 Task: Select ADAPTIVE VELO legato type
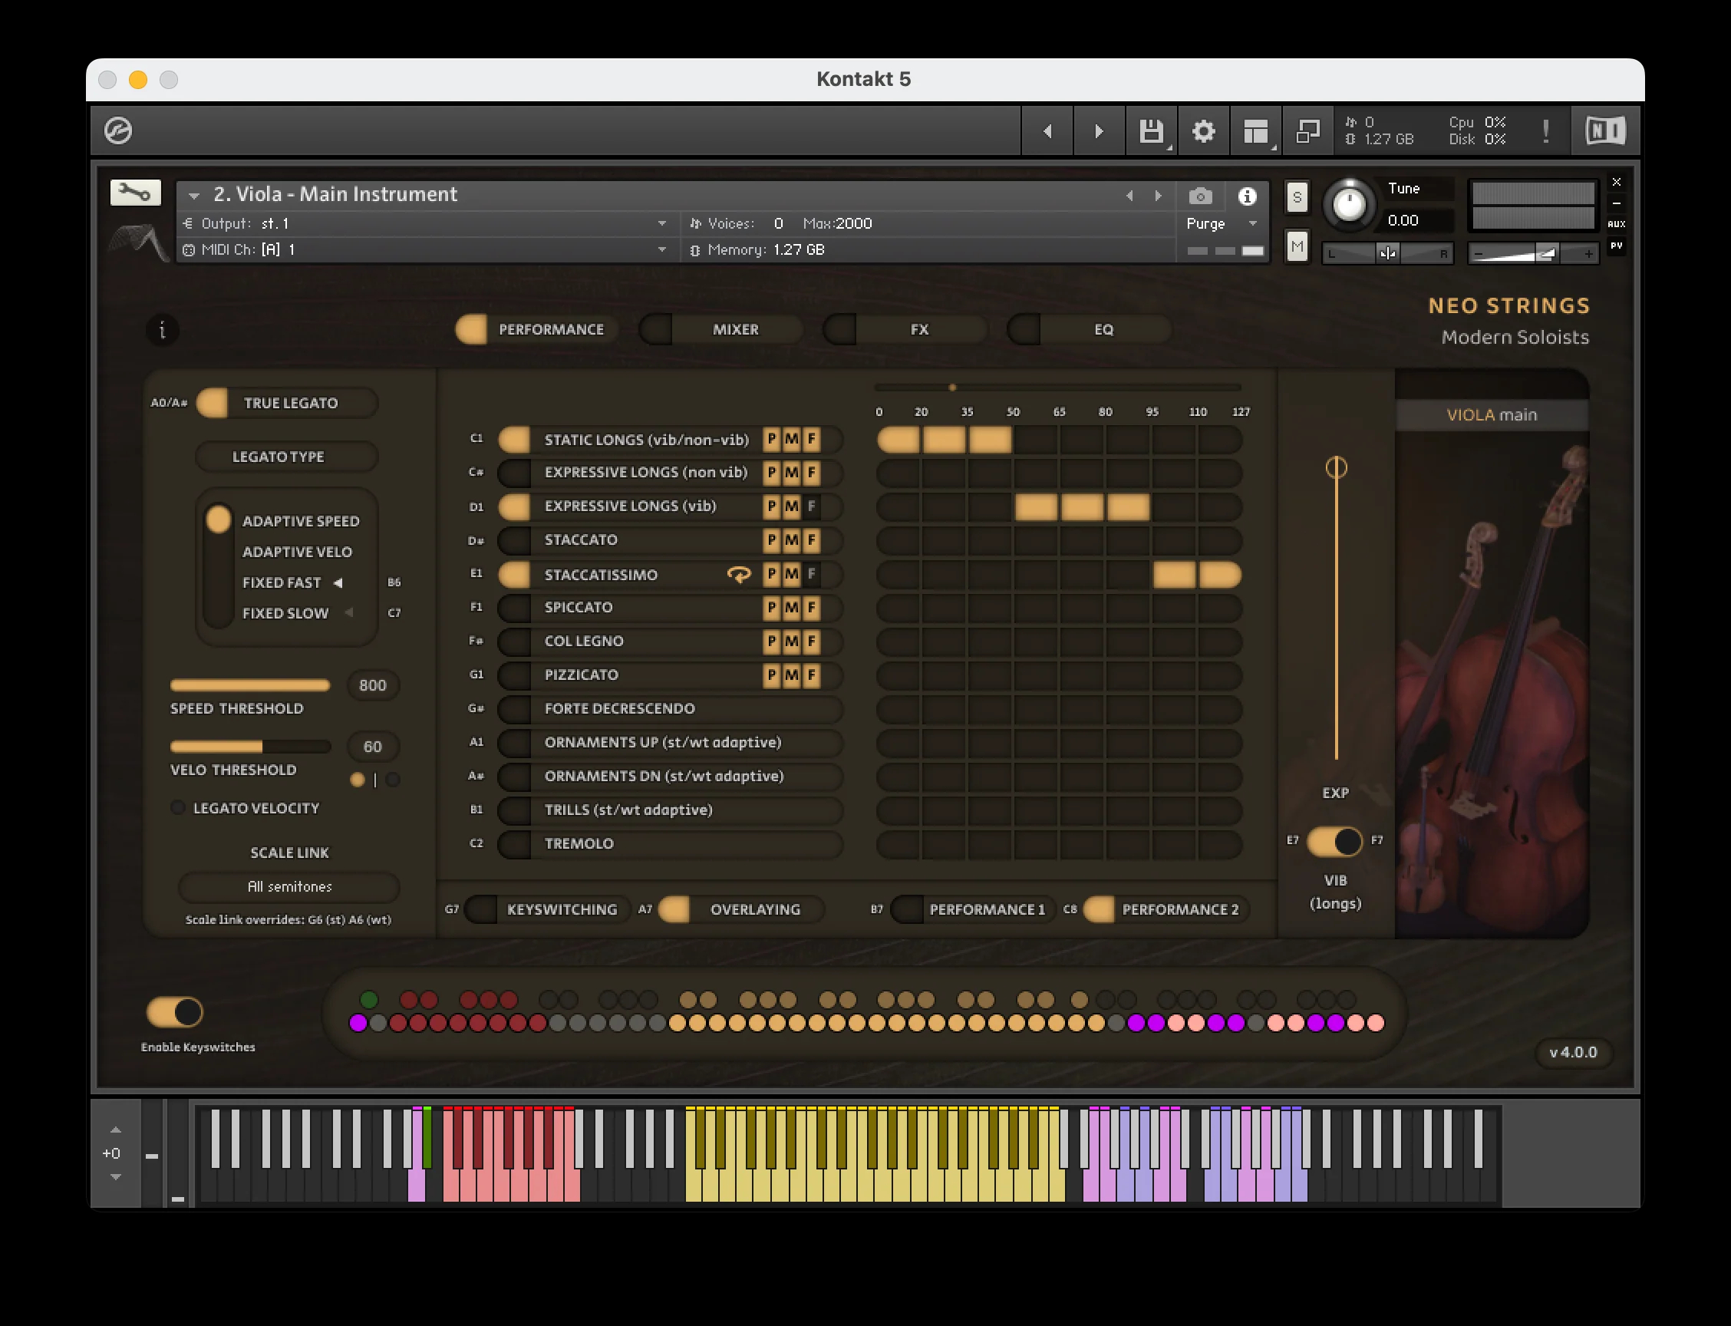point(297,552)
